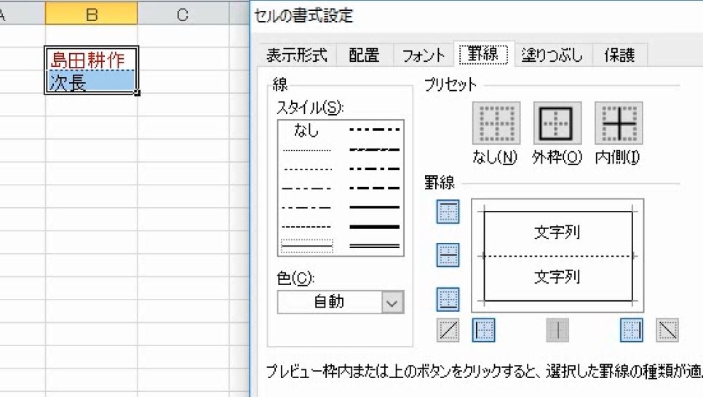Select the thick solid line style
This screenshot has width=703, height=397.
tap(374, 227)
